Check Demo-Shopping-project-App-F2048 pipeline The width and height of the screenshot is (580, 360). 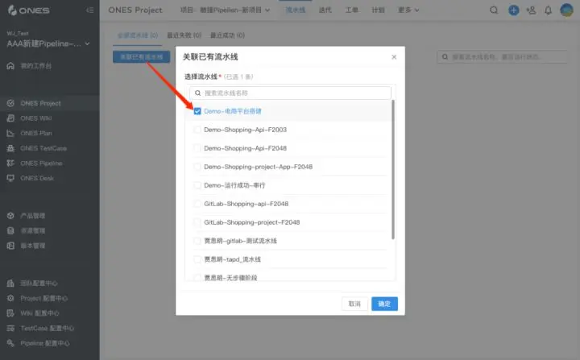[x=197, y=167]
